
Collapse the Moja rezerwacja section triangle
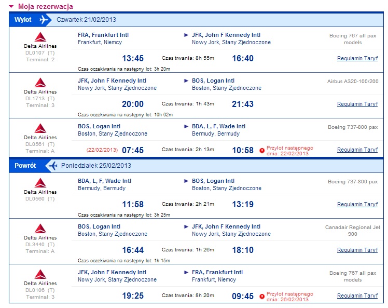click(x=11, y=7)
